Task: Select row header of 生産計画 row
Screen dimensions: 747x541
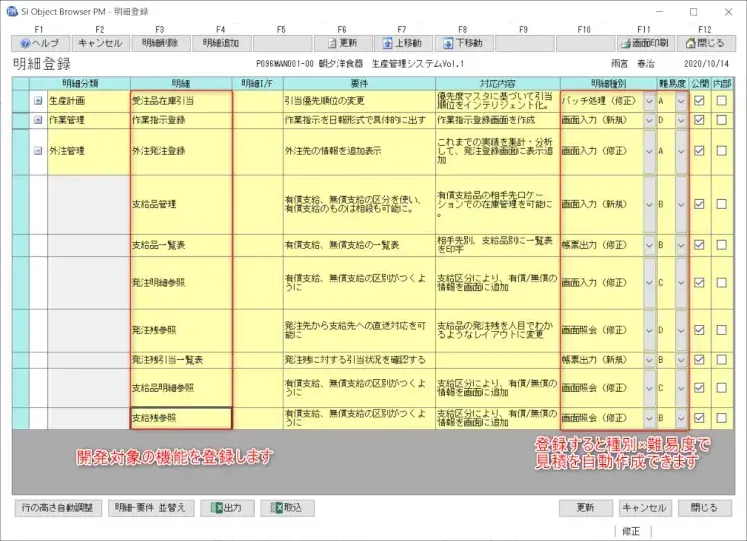Action: 21,101
